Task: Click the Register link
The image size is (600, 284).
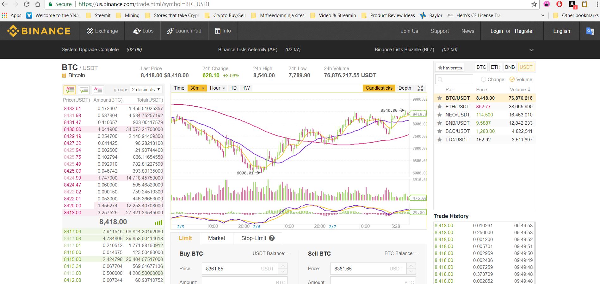Action: coord(524,31)
